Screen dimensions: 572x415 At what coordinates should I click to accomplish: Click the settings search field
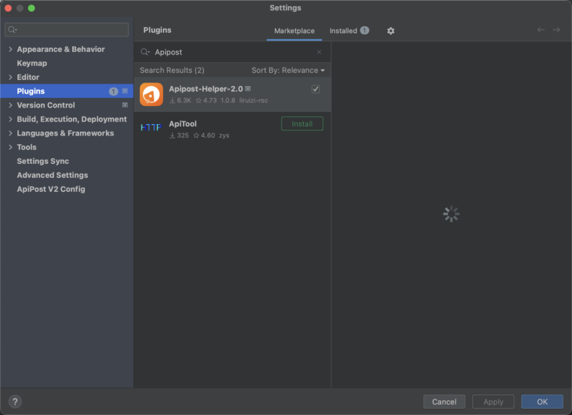point(69,29)
